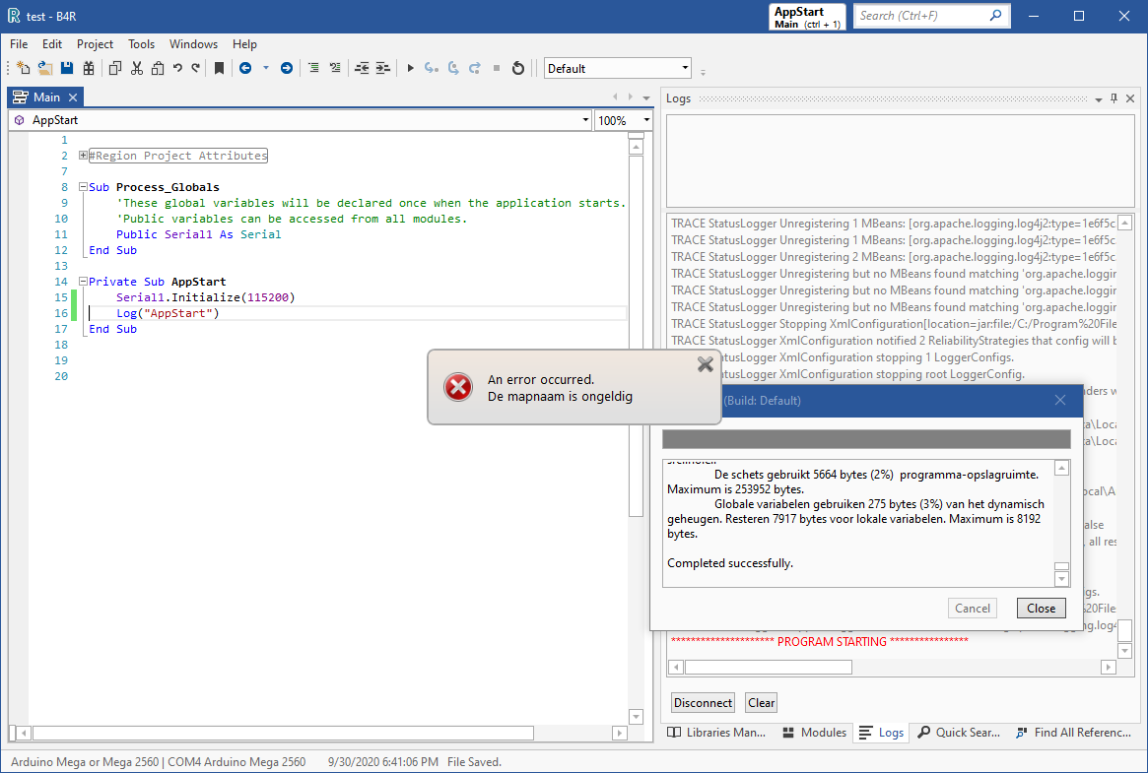Collapse the Private Sub AppStart block
Screen dimensions: 1148x773
pyautogui.click(x=83, y=282)
